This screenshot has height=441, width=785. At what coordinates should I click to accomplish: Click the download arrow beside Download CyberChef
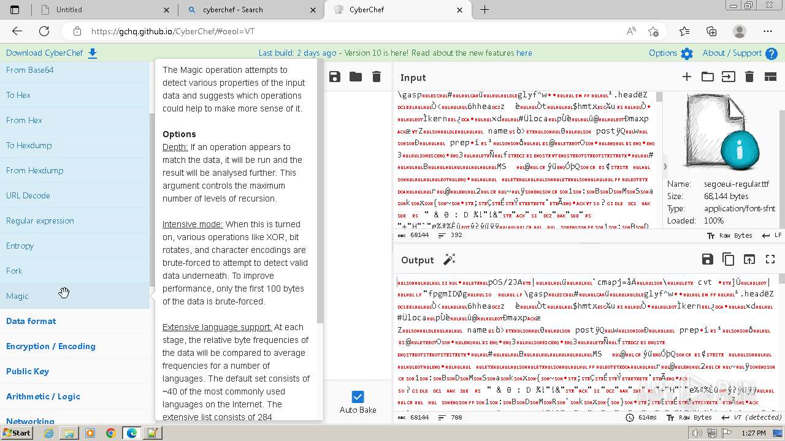[93, 53]
